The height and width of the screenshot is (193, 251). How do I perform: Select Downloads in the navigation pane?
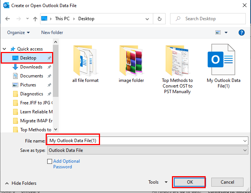[31, 67]
